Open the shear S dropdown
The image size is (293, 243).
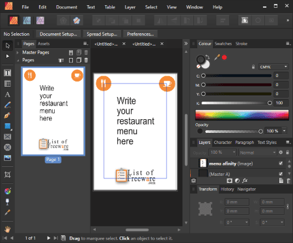tap(282, 222)
